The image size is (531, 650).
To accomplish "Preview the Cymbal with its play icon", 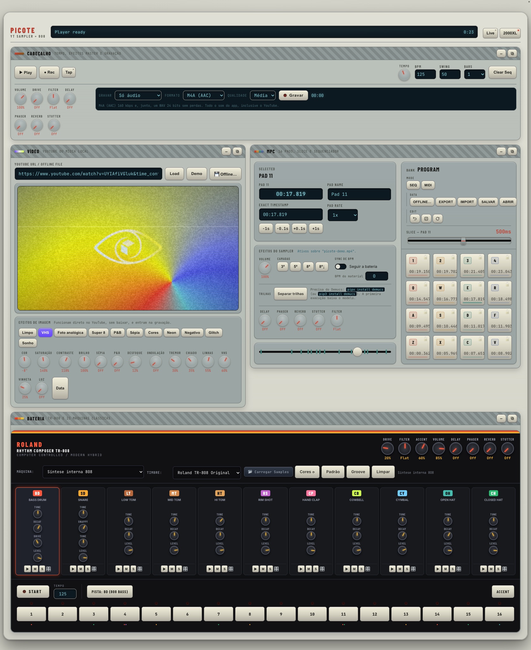I will click(x=392, y=569).
